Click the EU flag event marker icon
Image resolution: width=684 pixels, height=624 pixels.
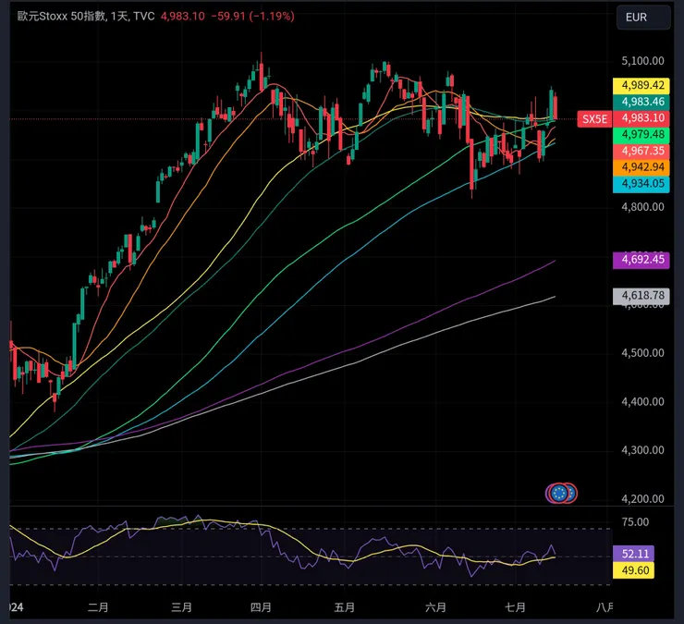[561, 494]
